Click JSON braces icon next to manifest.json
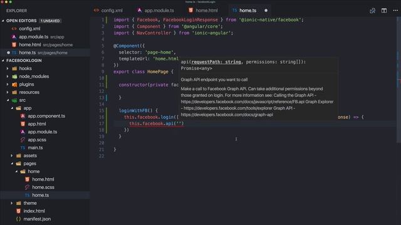Screen dimensions: 401x225 [18, 219]
